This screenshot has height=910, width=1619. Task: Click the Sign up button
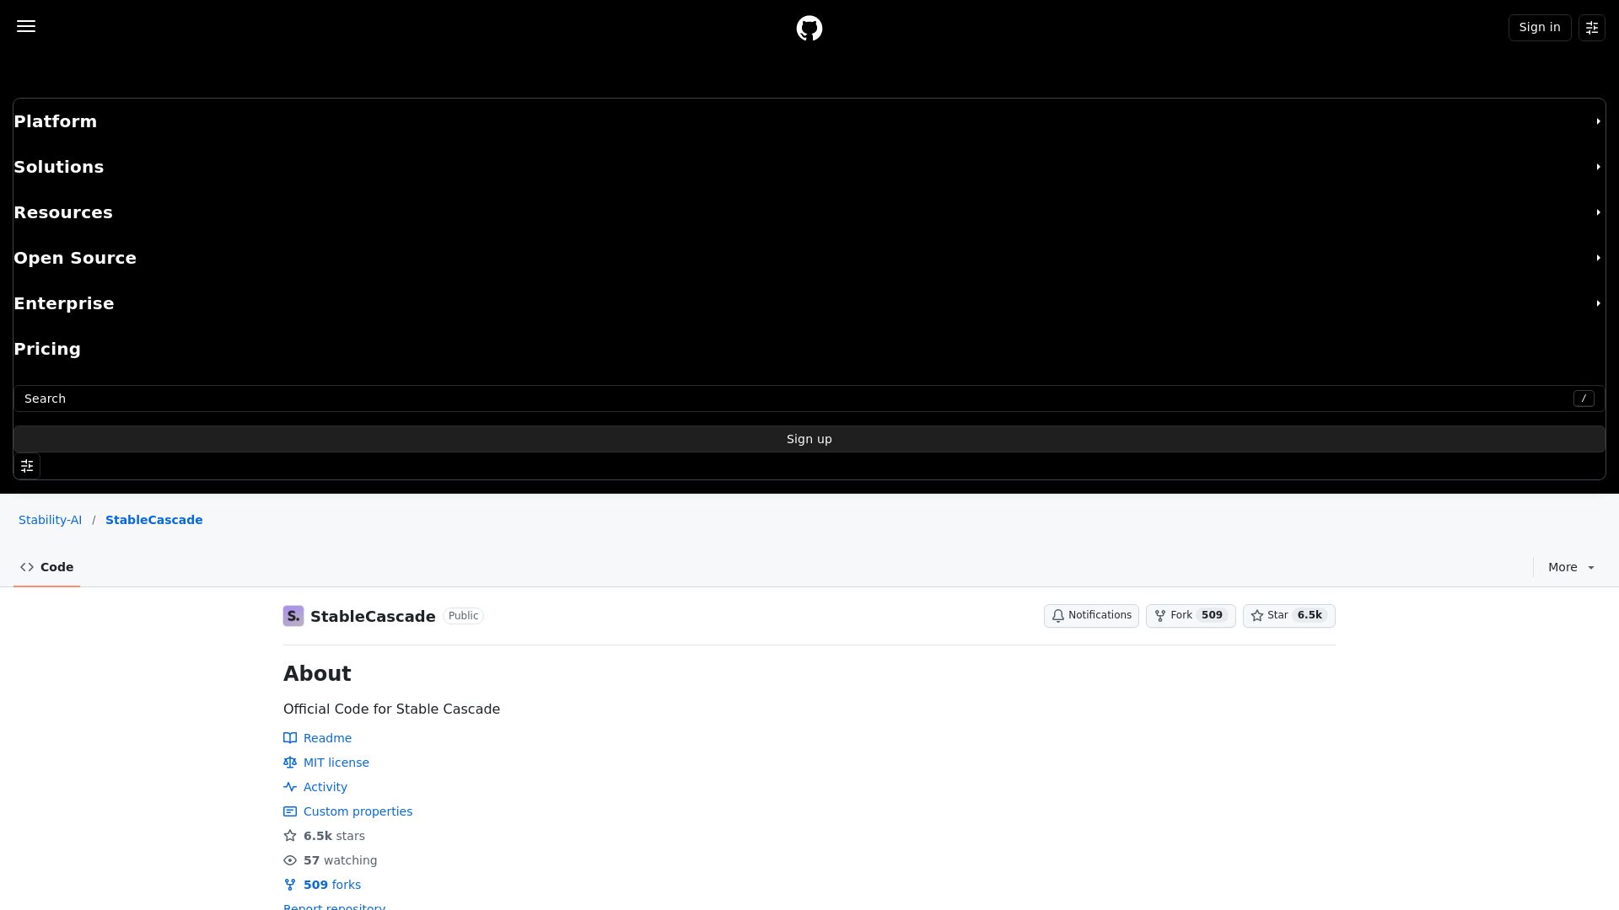(809, 439)
